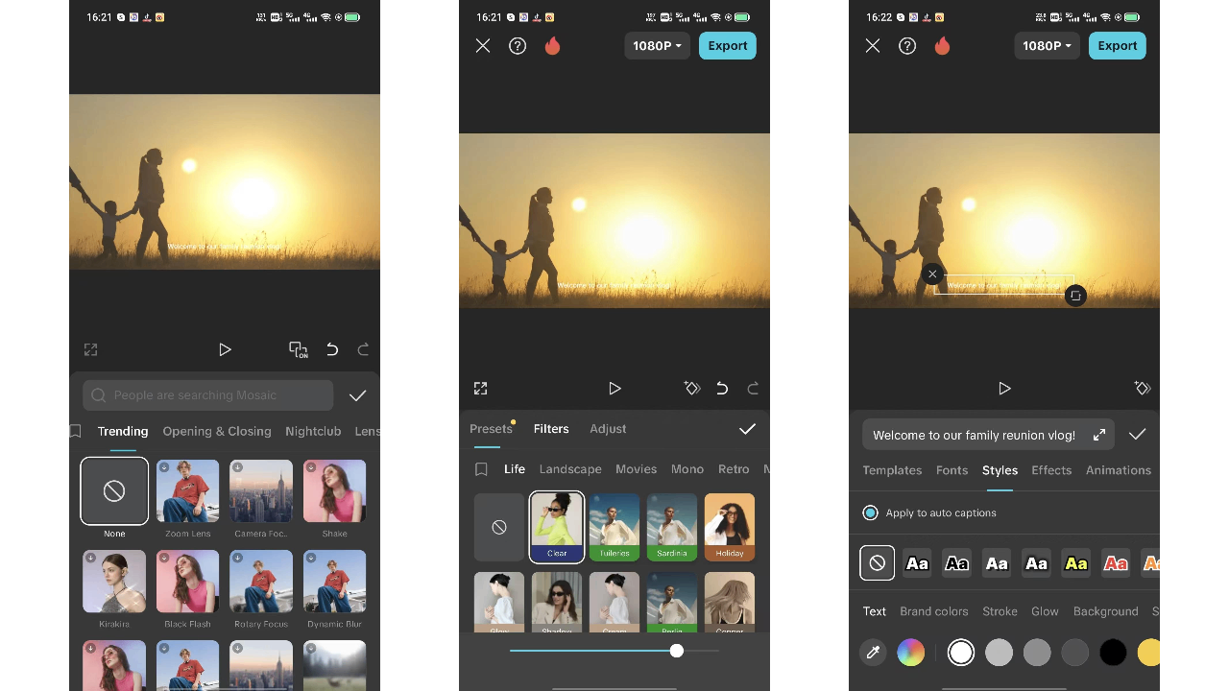Tap the caption text input field

(974, 435)
